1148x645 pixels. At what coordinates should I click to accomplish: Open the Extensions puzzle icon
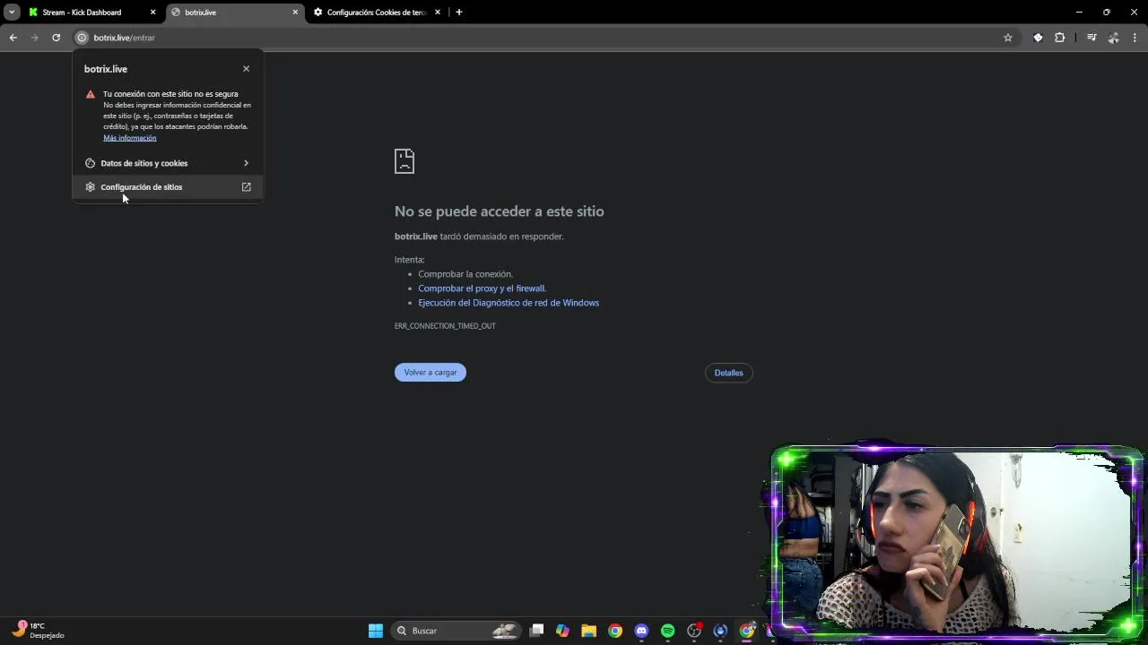click(x=1059, y=38)
